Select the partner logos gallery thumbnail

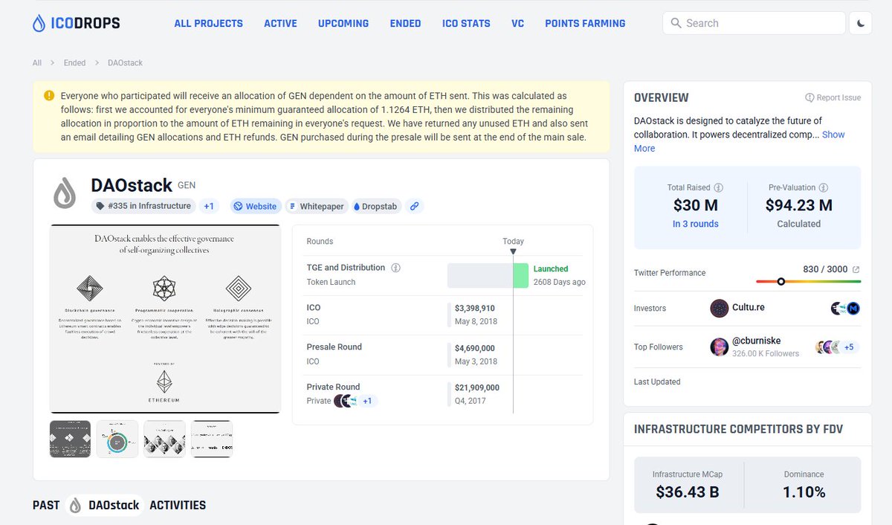[212, 439]
